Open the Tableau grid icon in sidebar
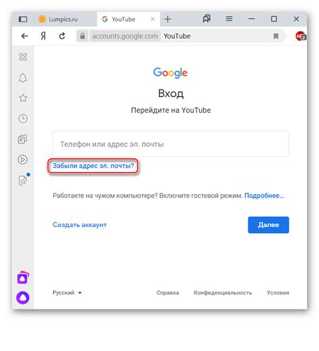The image size is (319, 351). point(23,57)
